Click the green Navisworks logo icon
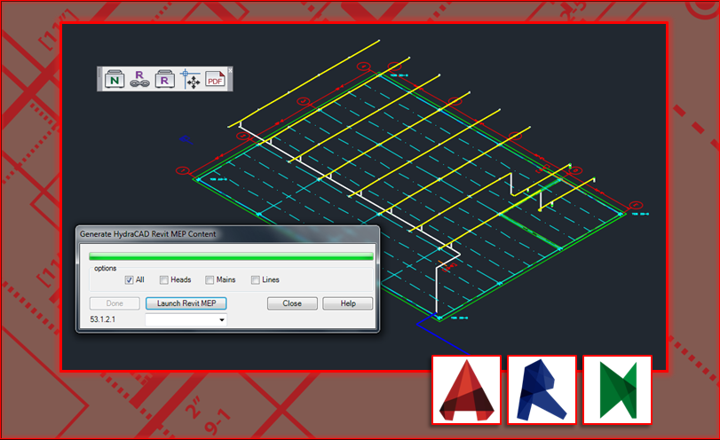Image resolution: width=720 pixels, height=440 pixels. pyautogui.click(x=618, y=392)
